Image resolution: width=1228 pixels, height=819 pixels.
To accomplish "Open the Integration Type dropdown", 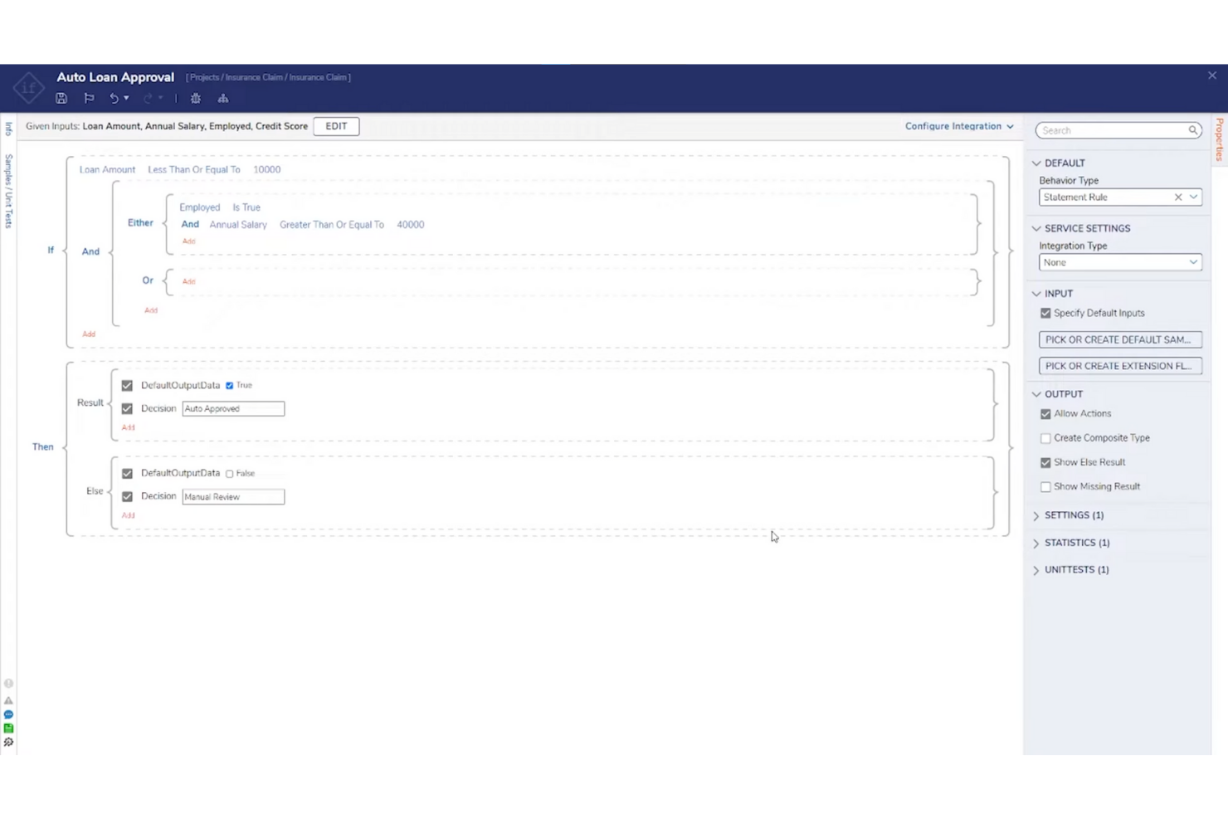I will 1193,262.
